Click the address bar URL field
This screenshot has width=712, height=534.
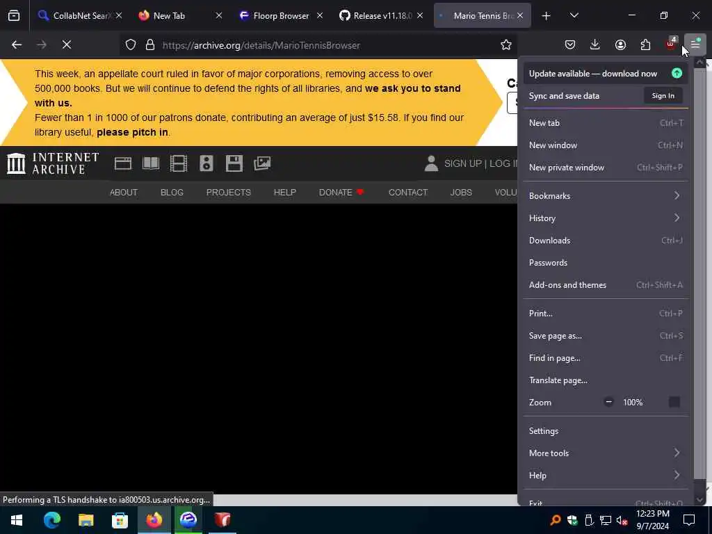point(318,45)
